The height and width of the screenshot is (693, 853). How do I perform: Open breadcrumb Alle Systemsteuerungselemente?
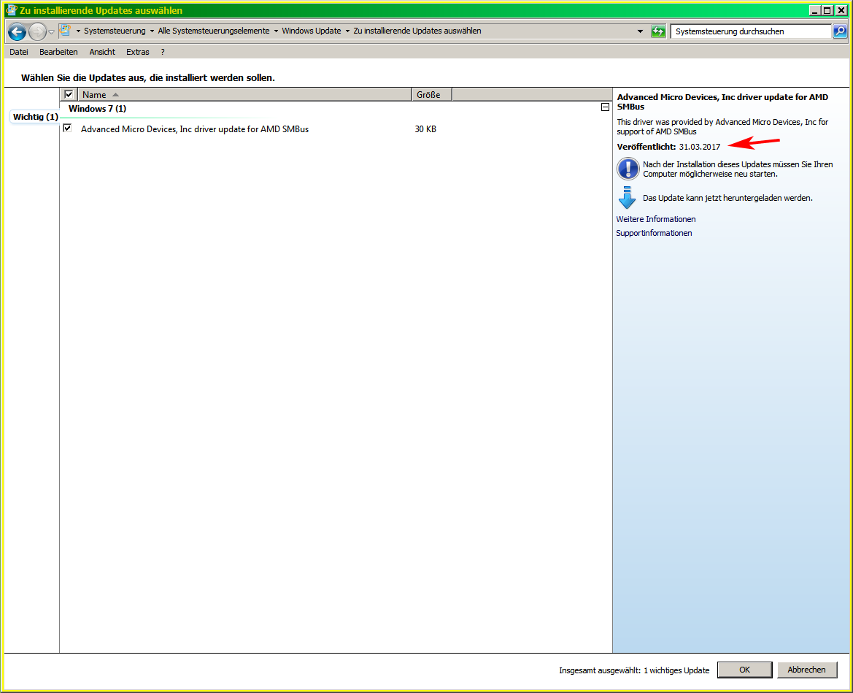coord(214,31)
